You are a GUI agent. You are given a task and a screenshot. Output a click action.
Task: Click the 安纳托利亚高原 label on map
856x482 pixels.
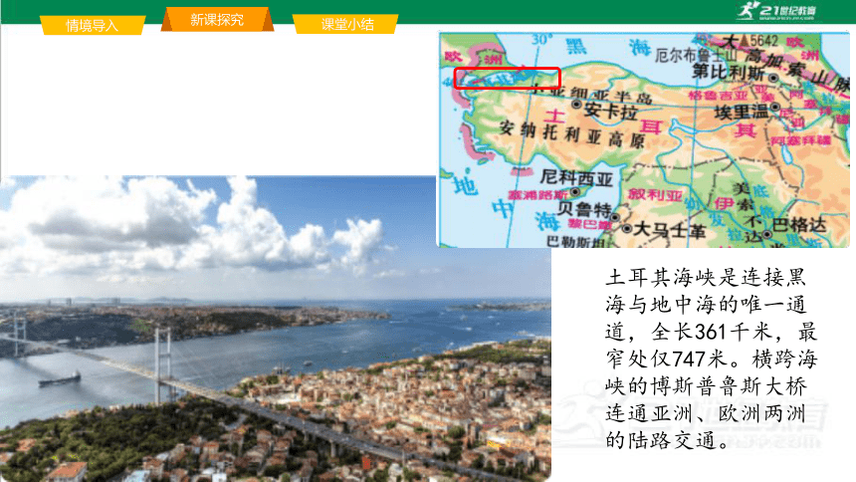571,135
